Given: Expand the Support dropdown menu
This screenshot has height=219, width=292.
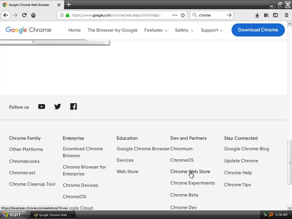Looking at the screenshot, I should [212, 30].
